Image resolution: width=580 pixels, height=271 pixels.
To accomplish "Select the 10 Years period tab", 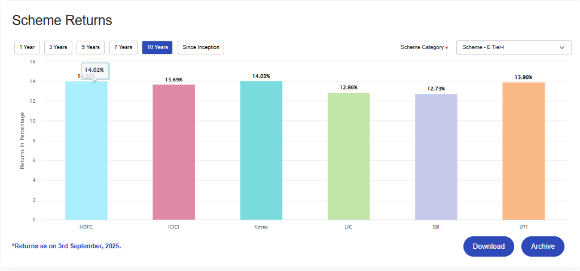I will [157, 47].
